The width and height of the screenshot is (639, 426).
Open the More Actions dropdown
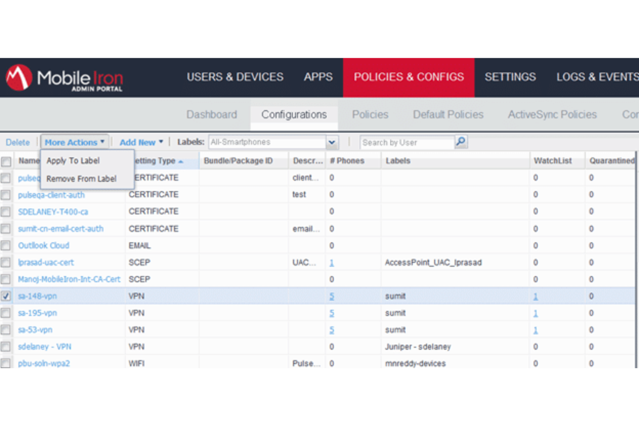click(73, 142)
